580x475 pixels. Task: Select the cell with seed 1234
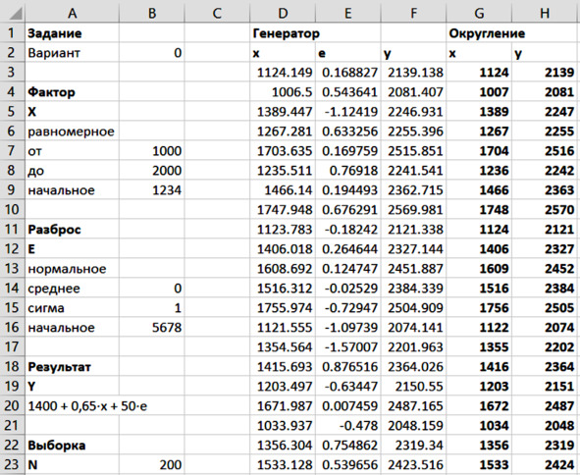[x=152, y=190]
